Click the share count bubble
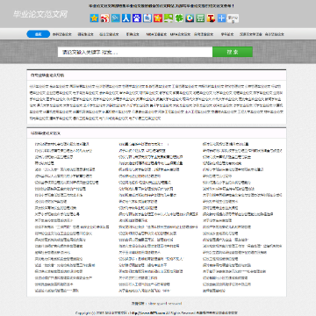Screen dimensions: 316x316 (x=233, y=18)
